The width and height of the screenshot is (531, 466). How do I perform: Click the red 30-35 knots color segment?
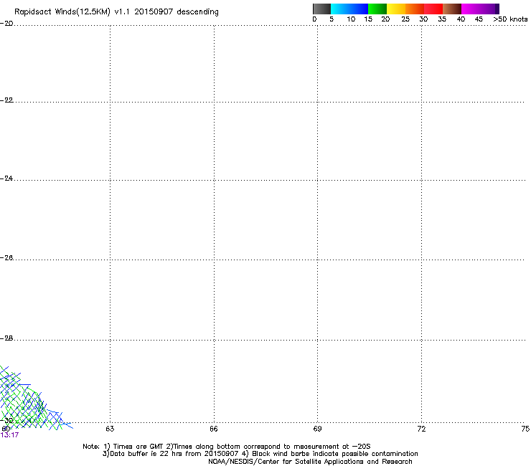coord(433,9)
